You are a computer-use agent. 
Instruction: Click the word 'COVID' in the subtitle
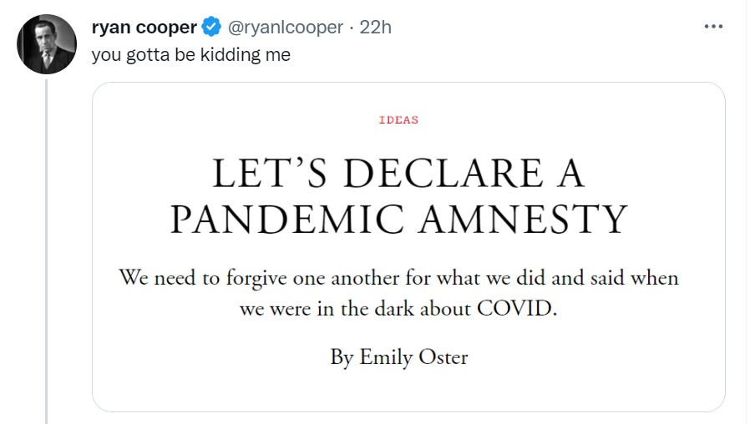pyautogui.click(x=515, y=308)
